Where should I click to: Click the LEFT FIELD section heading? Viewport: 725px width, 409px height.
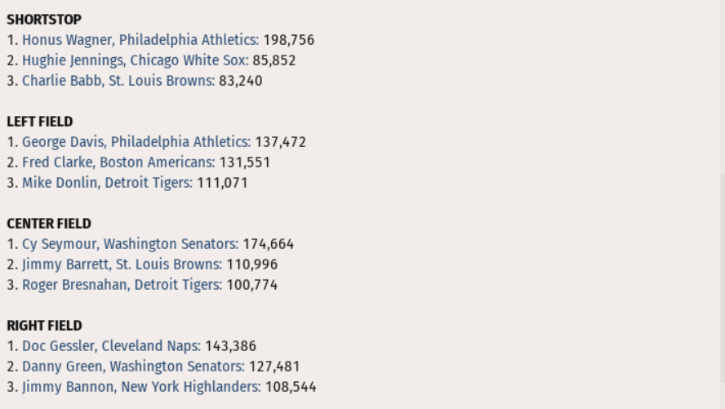point(40,122)
